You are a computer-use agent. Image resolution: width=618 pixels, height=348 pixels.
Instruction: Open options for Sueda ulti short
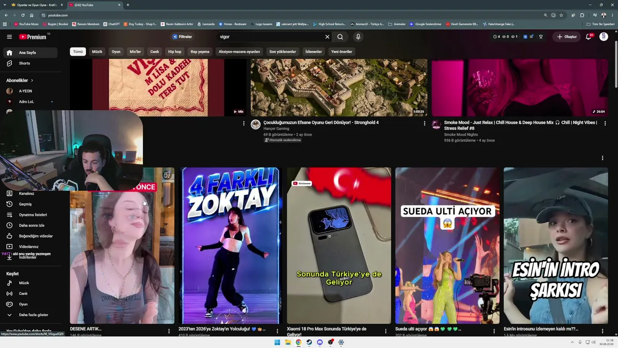tap(494, 331)
